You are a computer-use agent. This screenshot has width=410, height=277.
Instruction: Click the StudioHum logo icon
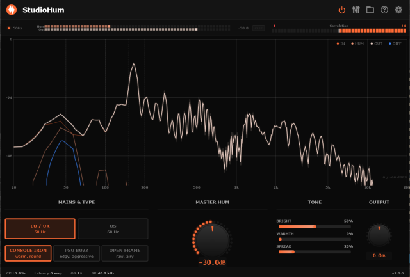[12, 10]
